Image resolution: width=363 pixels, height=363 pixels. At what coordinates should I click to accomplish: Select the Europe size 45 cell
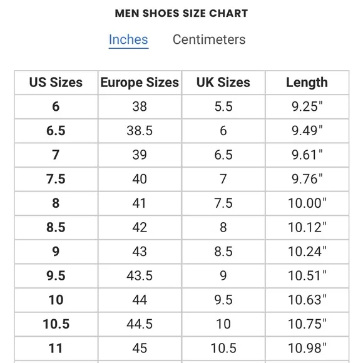pyautogui.click(x=140, y=348)
